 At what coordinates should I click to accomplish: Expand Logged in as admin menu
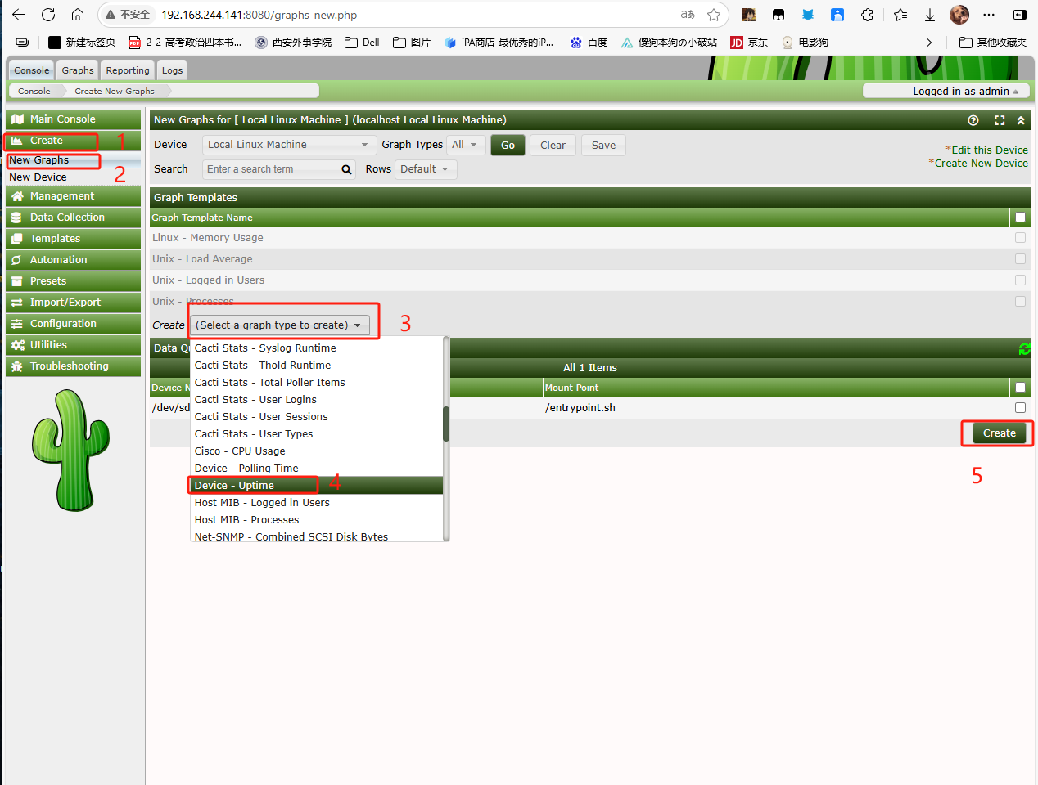tap(945, 91)
